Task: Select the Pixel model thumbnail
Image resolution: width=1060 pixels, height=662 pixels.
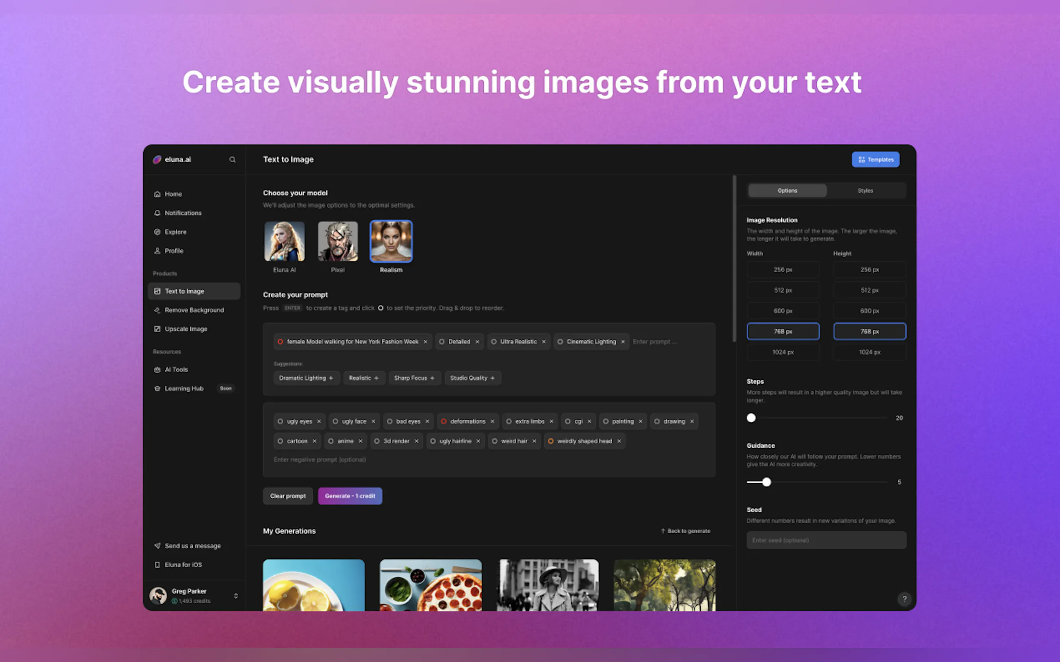Action: point(338,242)
